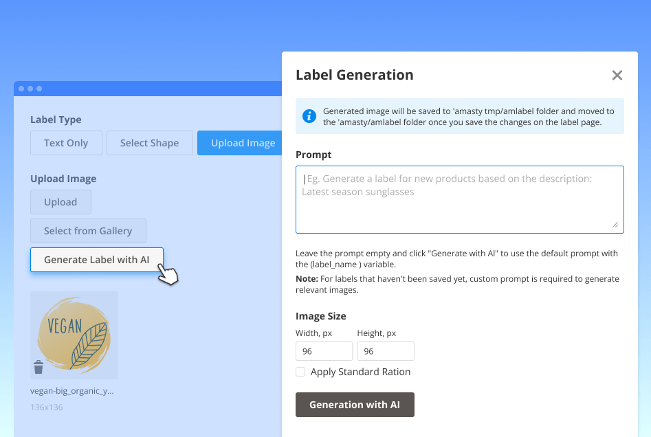Click the prompt textarea resize handle
This screenshot has width=651, height=437.
[615, 225]
